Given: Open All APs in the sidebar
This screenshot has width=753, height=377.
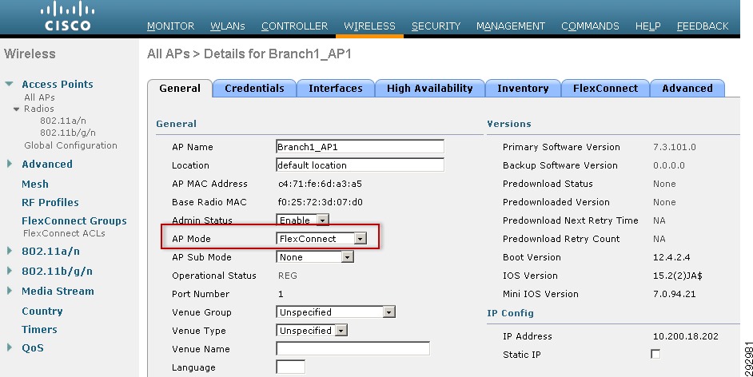Looking at the screenshot, I should (x=39, y=97).
